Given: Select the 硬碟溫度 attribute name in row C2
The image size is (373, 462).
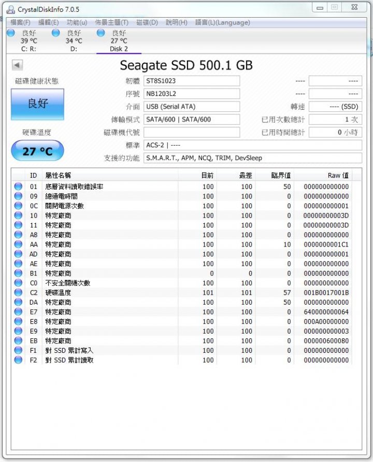Looking at the screenshot, I should tap(58, 293).
